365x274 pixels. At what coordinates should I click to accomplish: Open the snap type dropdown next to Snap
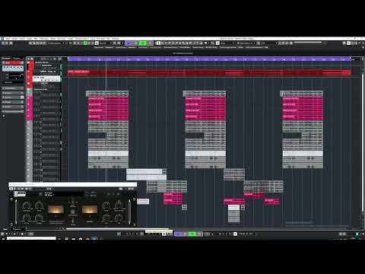click(x=227, y=43)
